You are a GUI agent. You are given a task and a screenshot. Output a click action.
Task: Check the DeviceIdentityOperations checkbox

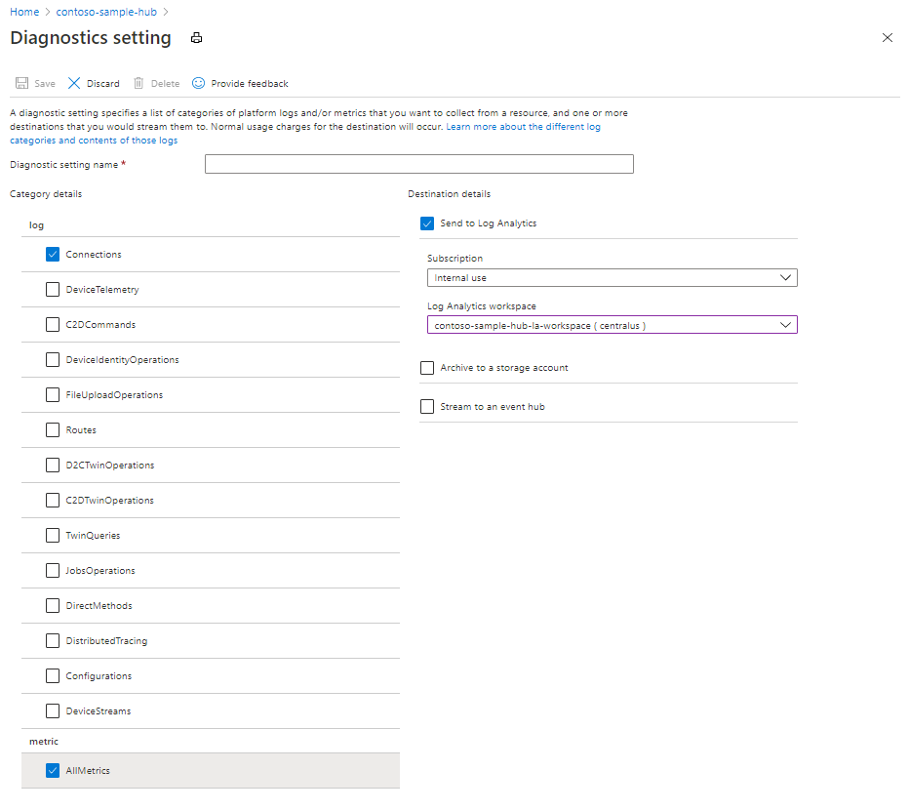coord(53,360)
